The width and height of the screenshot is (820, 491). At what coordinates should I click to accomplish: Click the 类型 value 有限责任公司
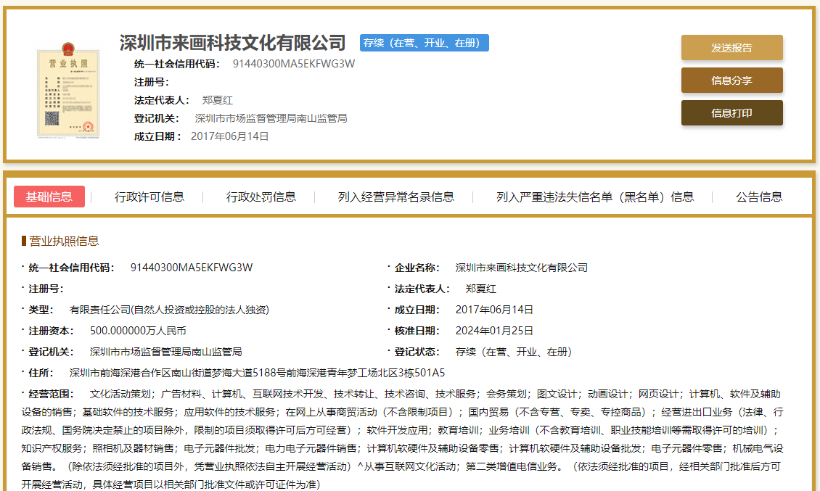point(169,310)
